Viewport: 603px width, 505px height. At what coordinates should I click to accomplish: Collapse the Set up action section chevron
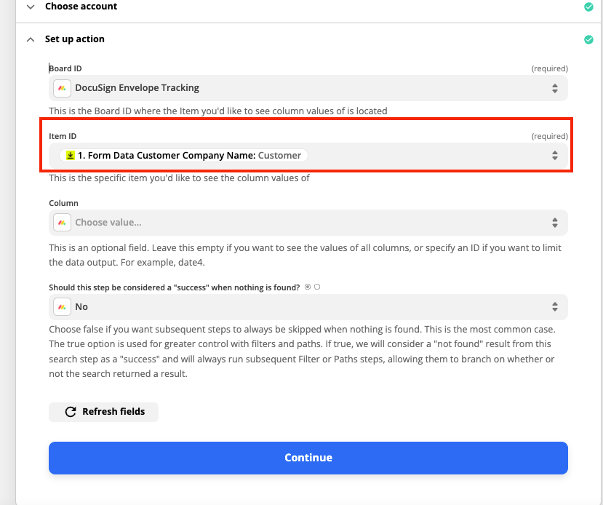pos(31,39)
